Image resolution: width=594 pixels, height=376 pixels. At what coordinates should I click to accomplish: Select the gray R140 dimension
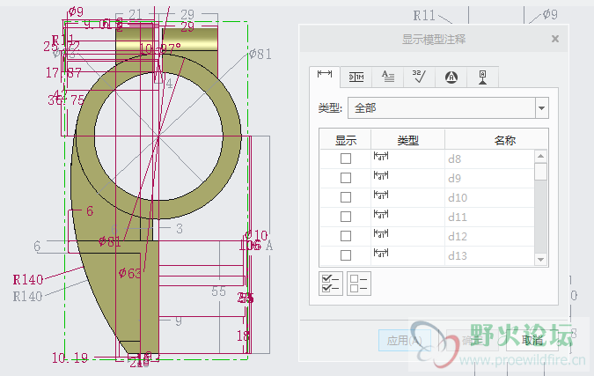(27, 297)
